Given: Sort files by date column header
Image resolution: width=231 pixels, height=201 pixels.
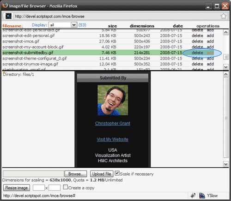Looking at the screenshot, I should (x=178, y=26).
